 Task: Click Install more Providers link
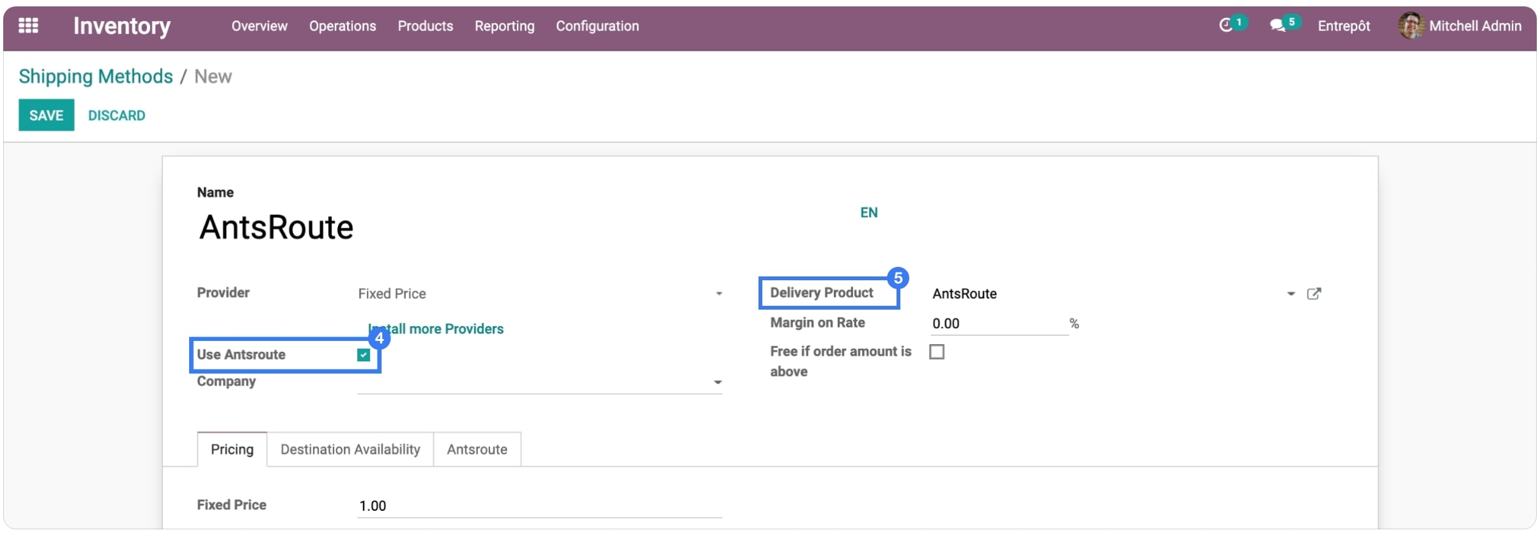436,329
